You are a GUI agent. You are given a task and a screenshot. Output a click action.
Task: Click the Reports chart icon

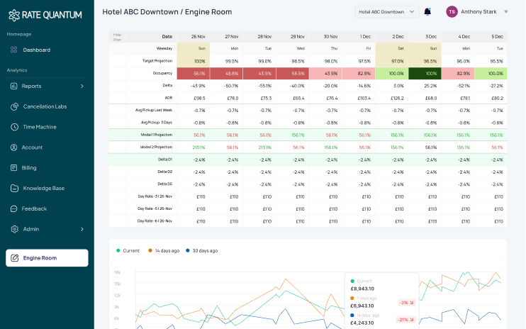click(x=14, y=86)
